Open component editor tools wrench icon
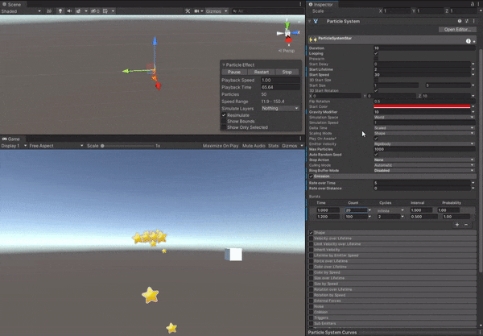 188,11
